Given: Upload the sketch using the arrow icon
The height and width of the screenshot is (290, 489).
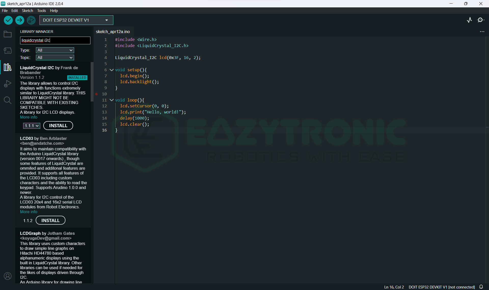Looking at the screenshot, I should click(x=20, y=20).
